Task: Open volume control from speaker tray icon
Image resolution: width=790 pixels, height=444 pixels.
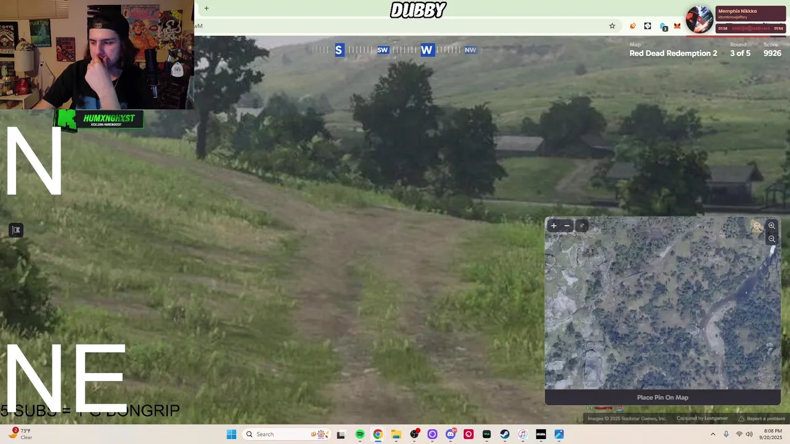Action: click(x=750, y=434)
